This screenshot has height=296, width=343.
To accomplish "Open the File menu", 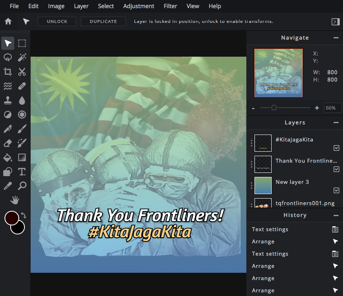I will pos(14,6).
